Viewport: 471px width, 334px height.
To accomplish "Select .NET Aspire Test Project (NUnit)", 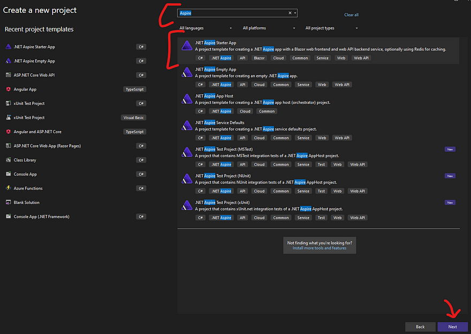I will (x=318, y=184).
